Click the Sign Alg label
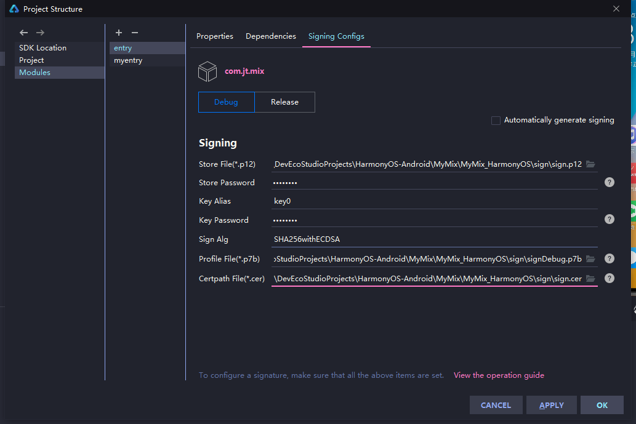Image resolution: width=636 pixels, height=424 pixels. tap(214, 239)
